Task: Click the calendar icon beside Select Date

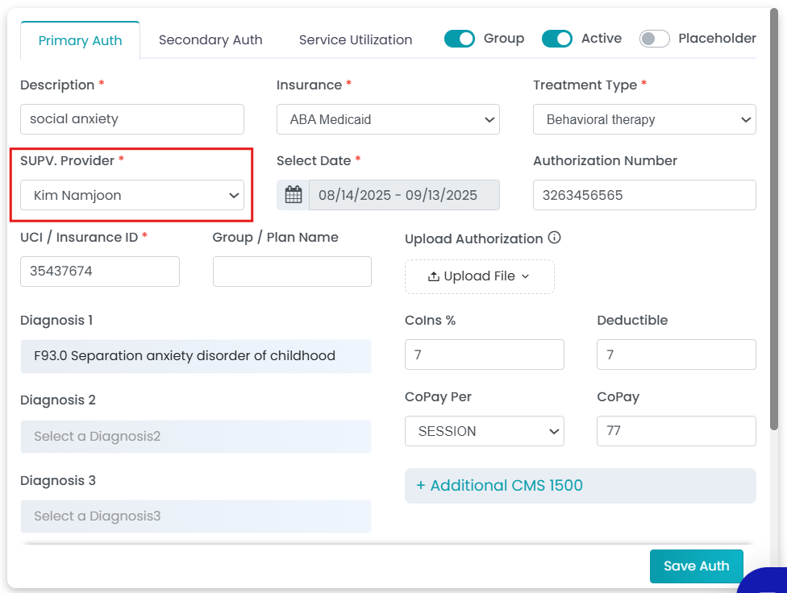Action: click(294, 195)
